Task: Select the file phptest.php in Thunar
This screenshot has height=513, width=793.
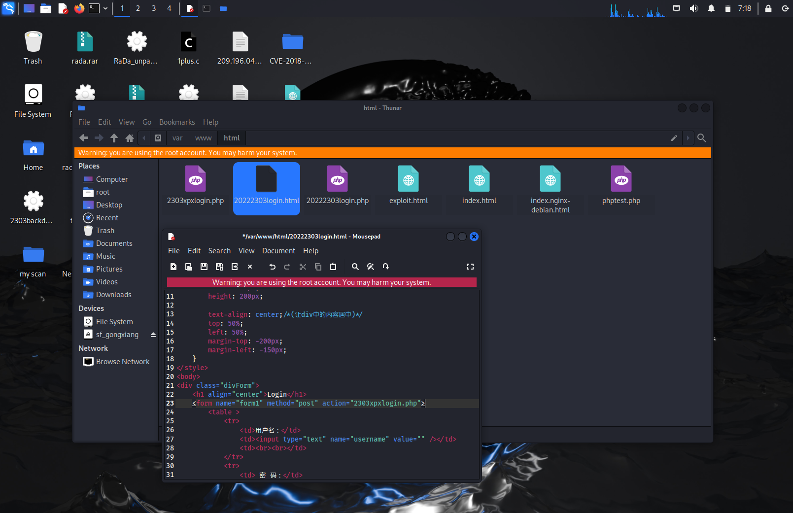Action: 621,185
